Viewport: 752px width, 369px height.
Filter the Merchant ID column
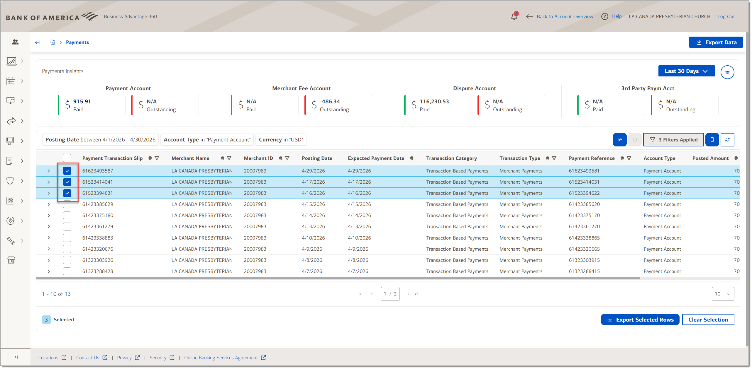tap(287, 158)
